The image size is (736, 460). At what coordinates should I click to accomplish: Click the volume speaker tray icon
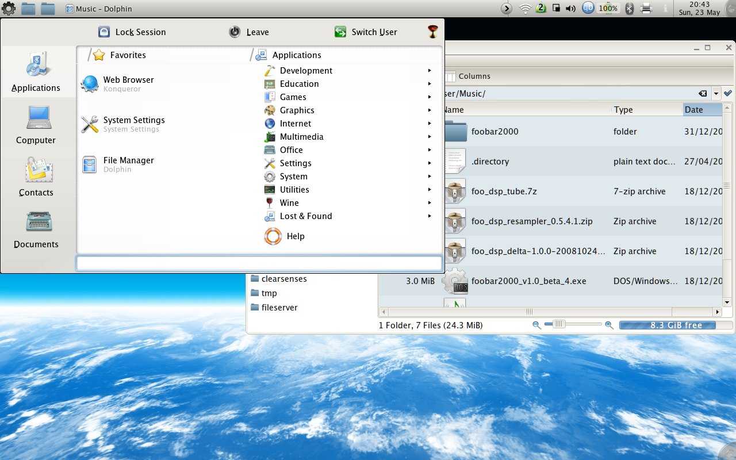tap(570, 9)
